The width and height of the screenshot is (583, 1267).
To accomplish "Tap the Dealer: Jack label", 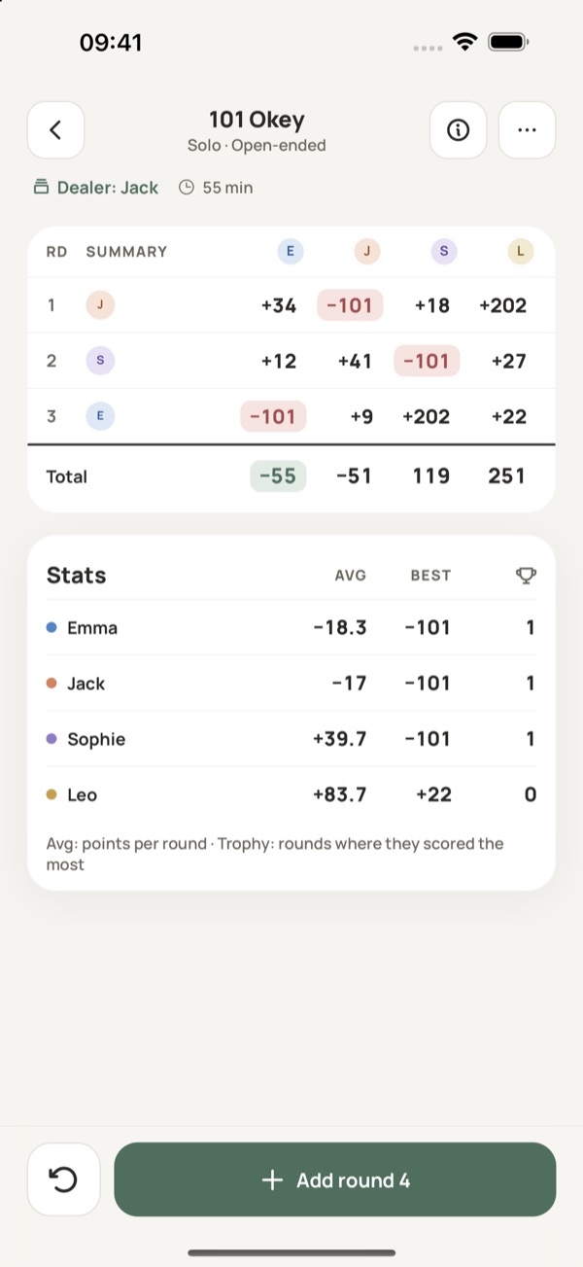I will click(108, 188).
